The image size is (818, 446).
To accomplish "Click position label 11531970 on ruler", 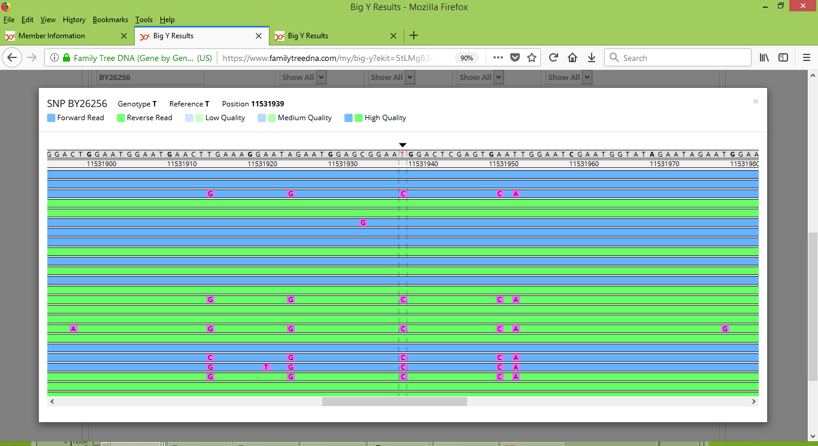I will (x=665, y=164).
